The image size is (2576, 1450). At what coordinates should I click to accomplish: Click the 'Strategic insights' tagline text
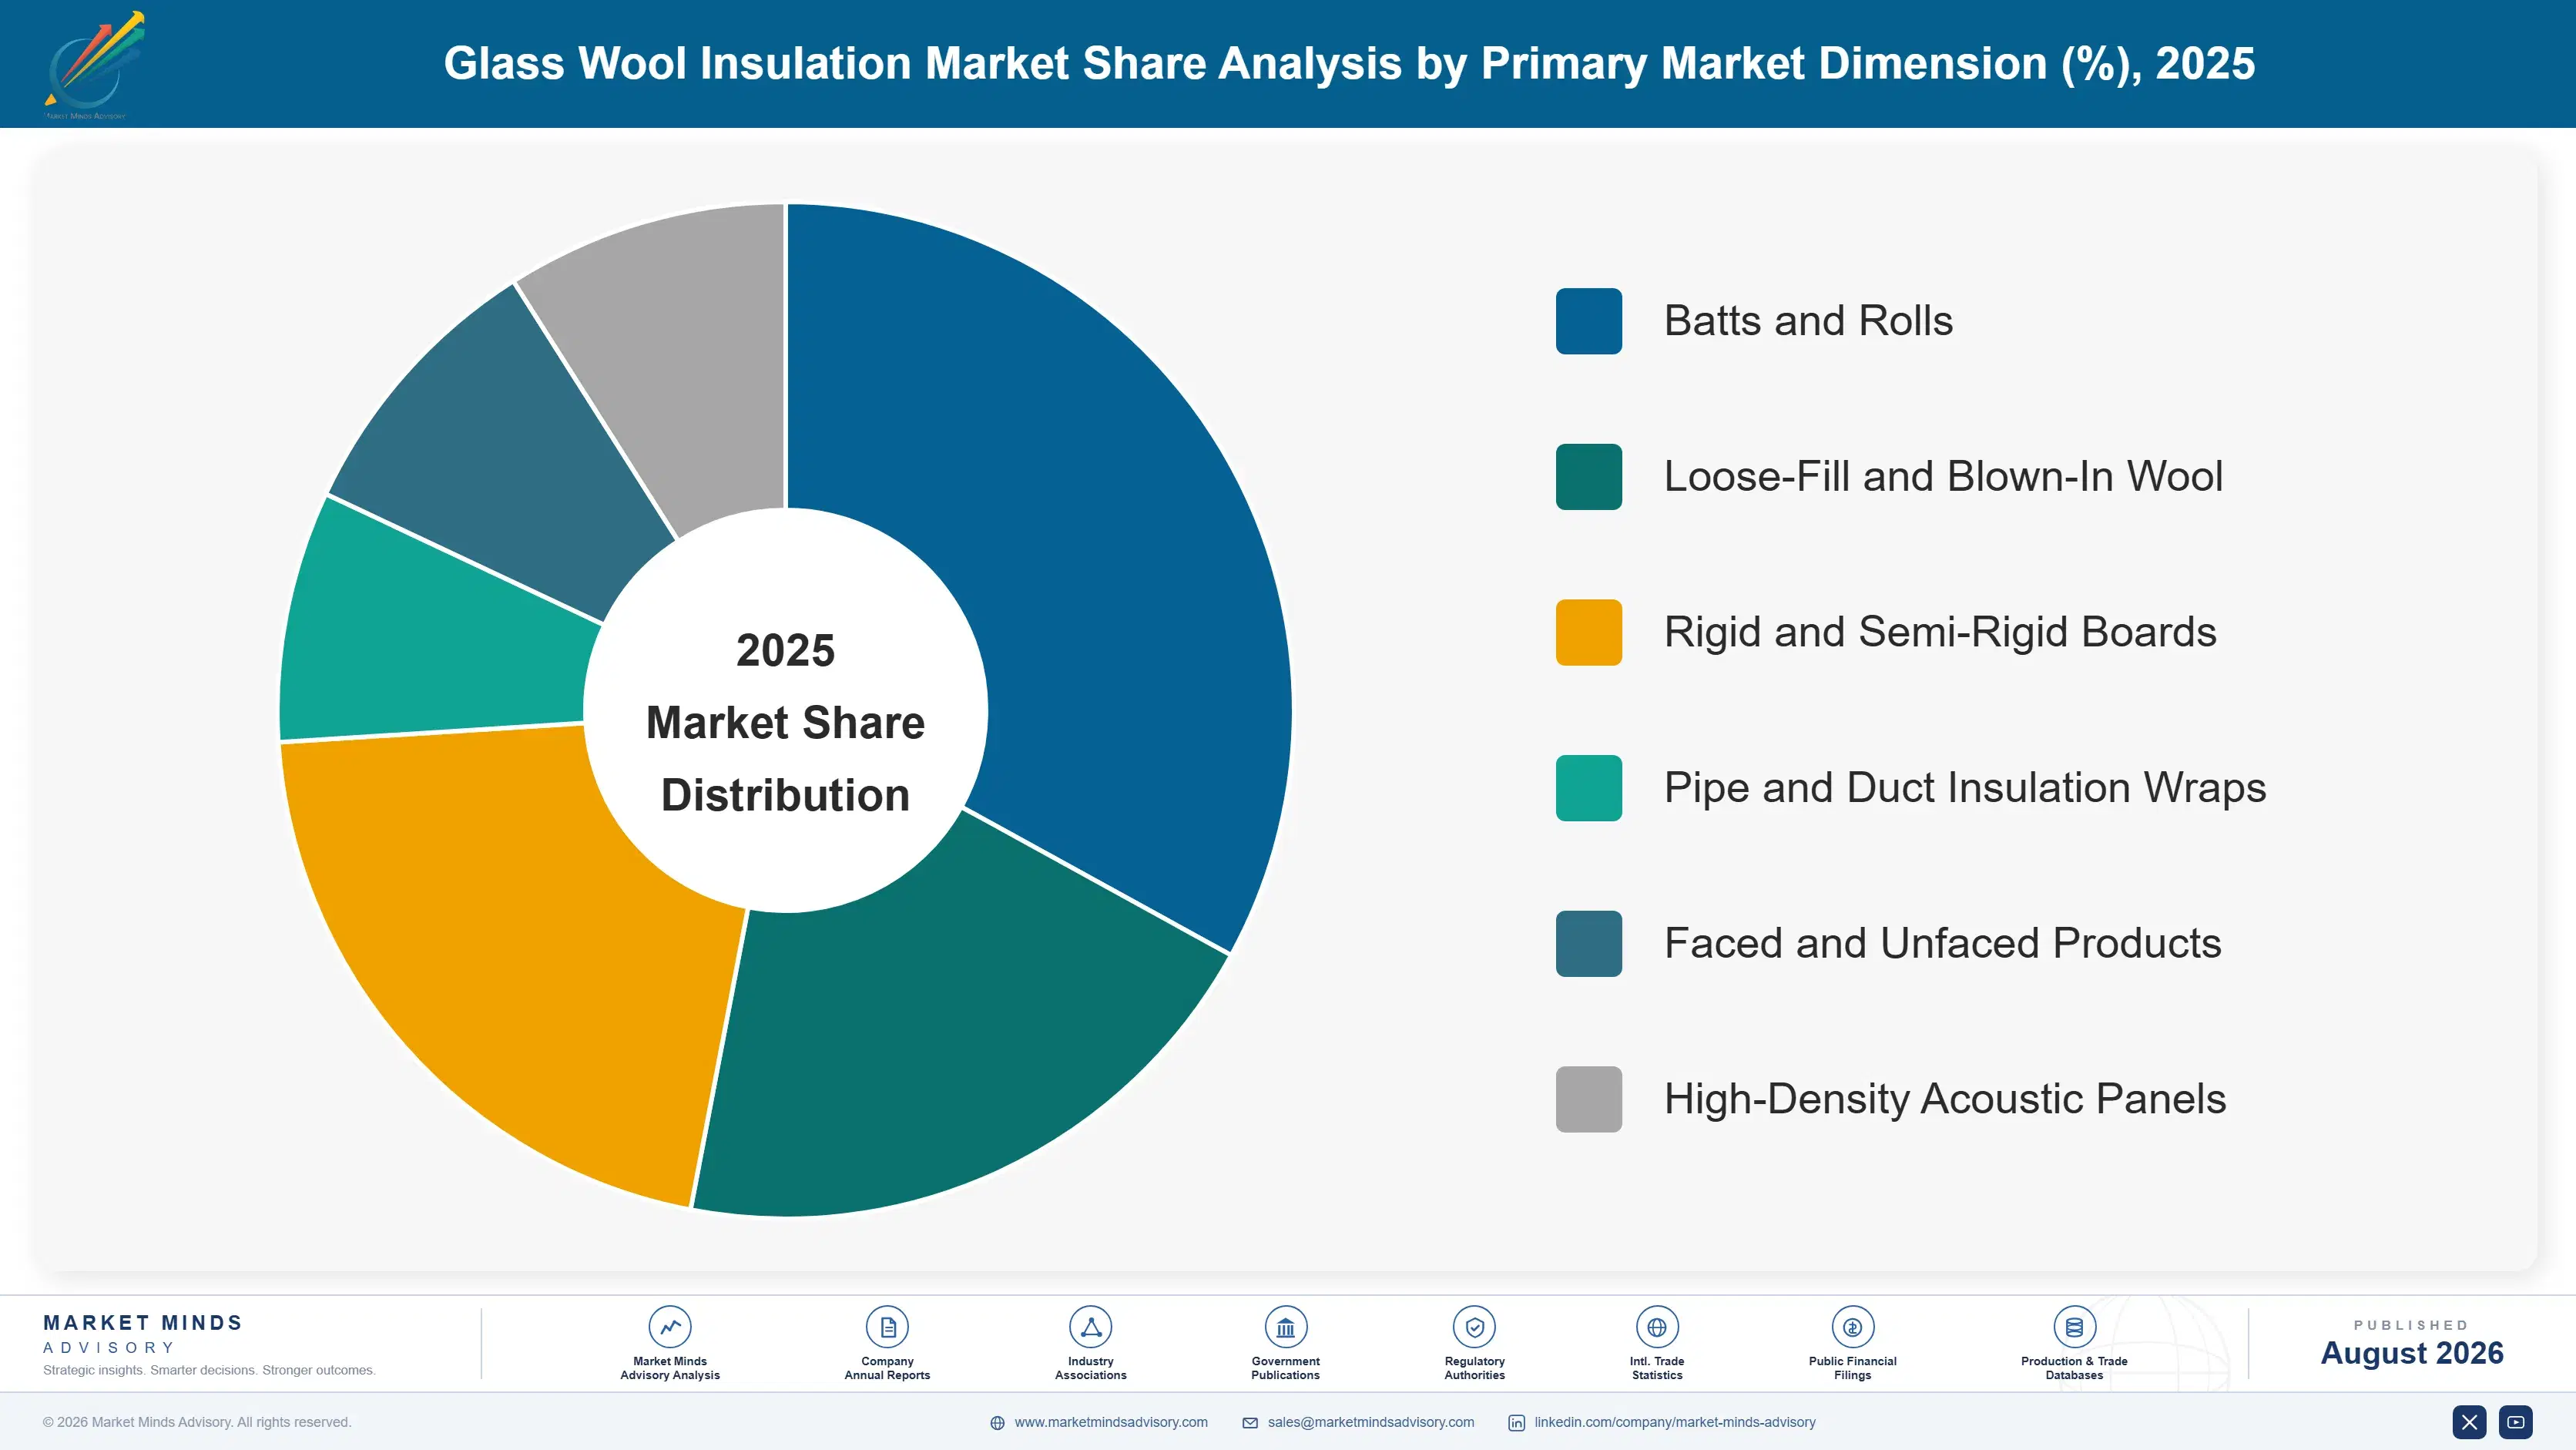click(x=209, y=1370)
